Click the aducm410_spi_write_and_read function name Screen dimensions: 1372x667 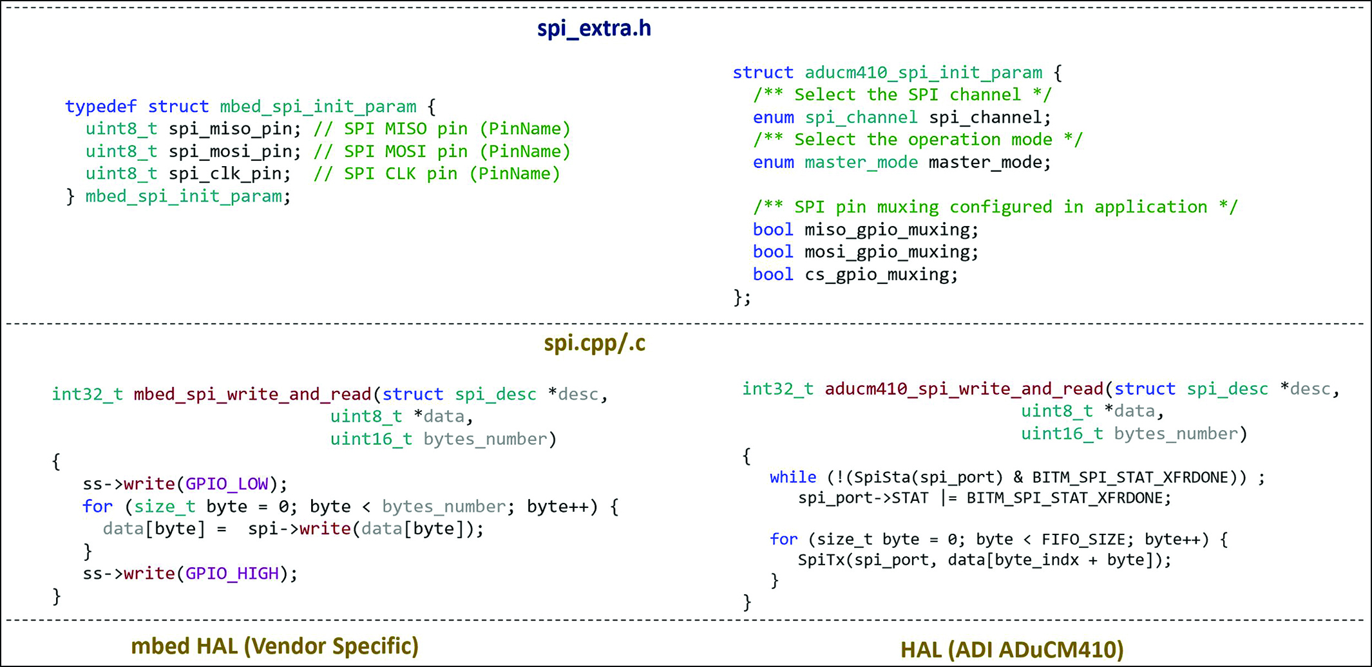tap(964, 389)
